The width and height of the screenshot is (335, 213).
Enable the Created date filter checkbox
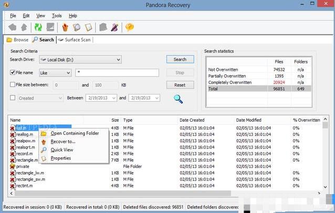coord(13,98)
